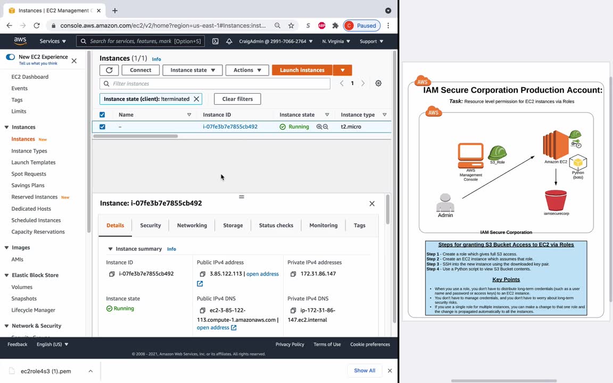Open the EC2 Dashboard sidebar link
The width and height of the screenshot is (613, 383).
coord(30,77)
